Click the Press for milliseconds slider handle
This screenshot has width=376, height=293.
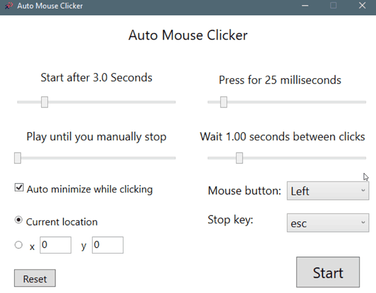224,102
